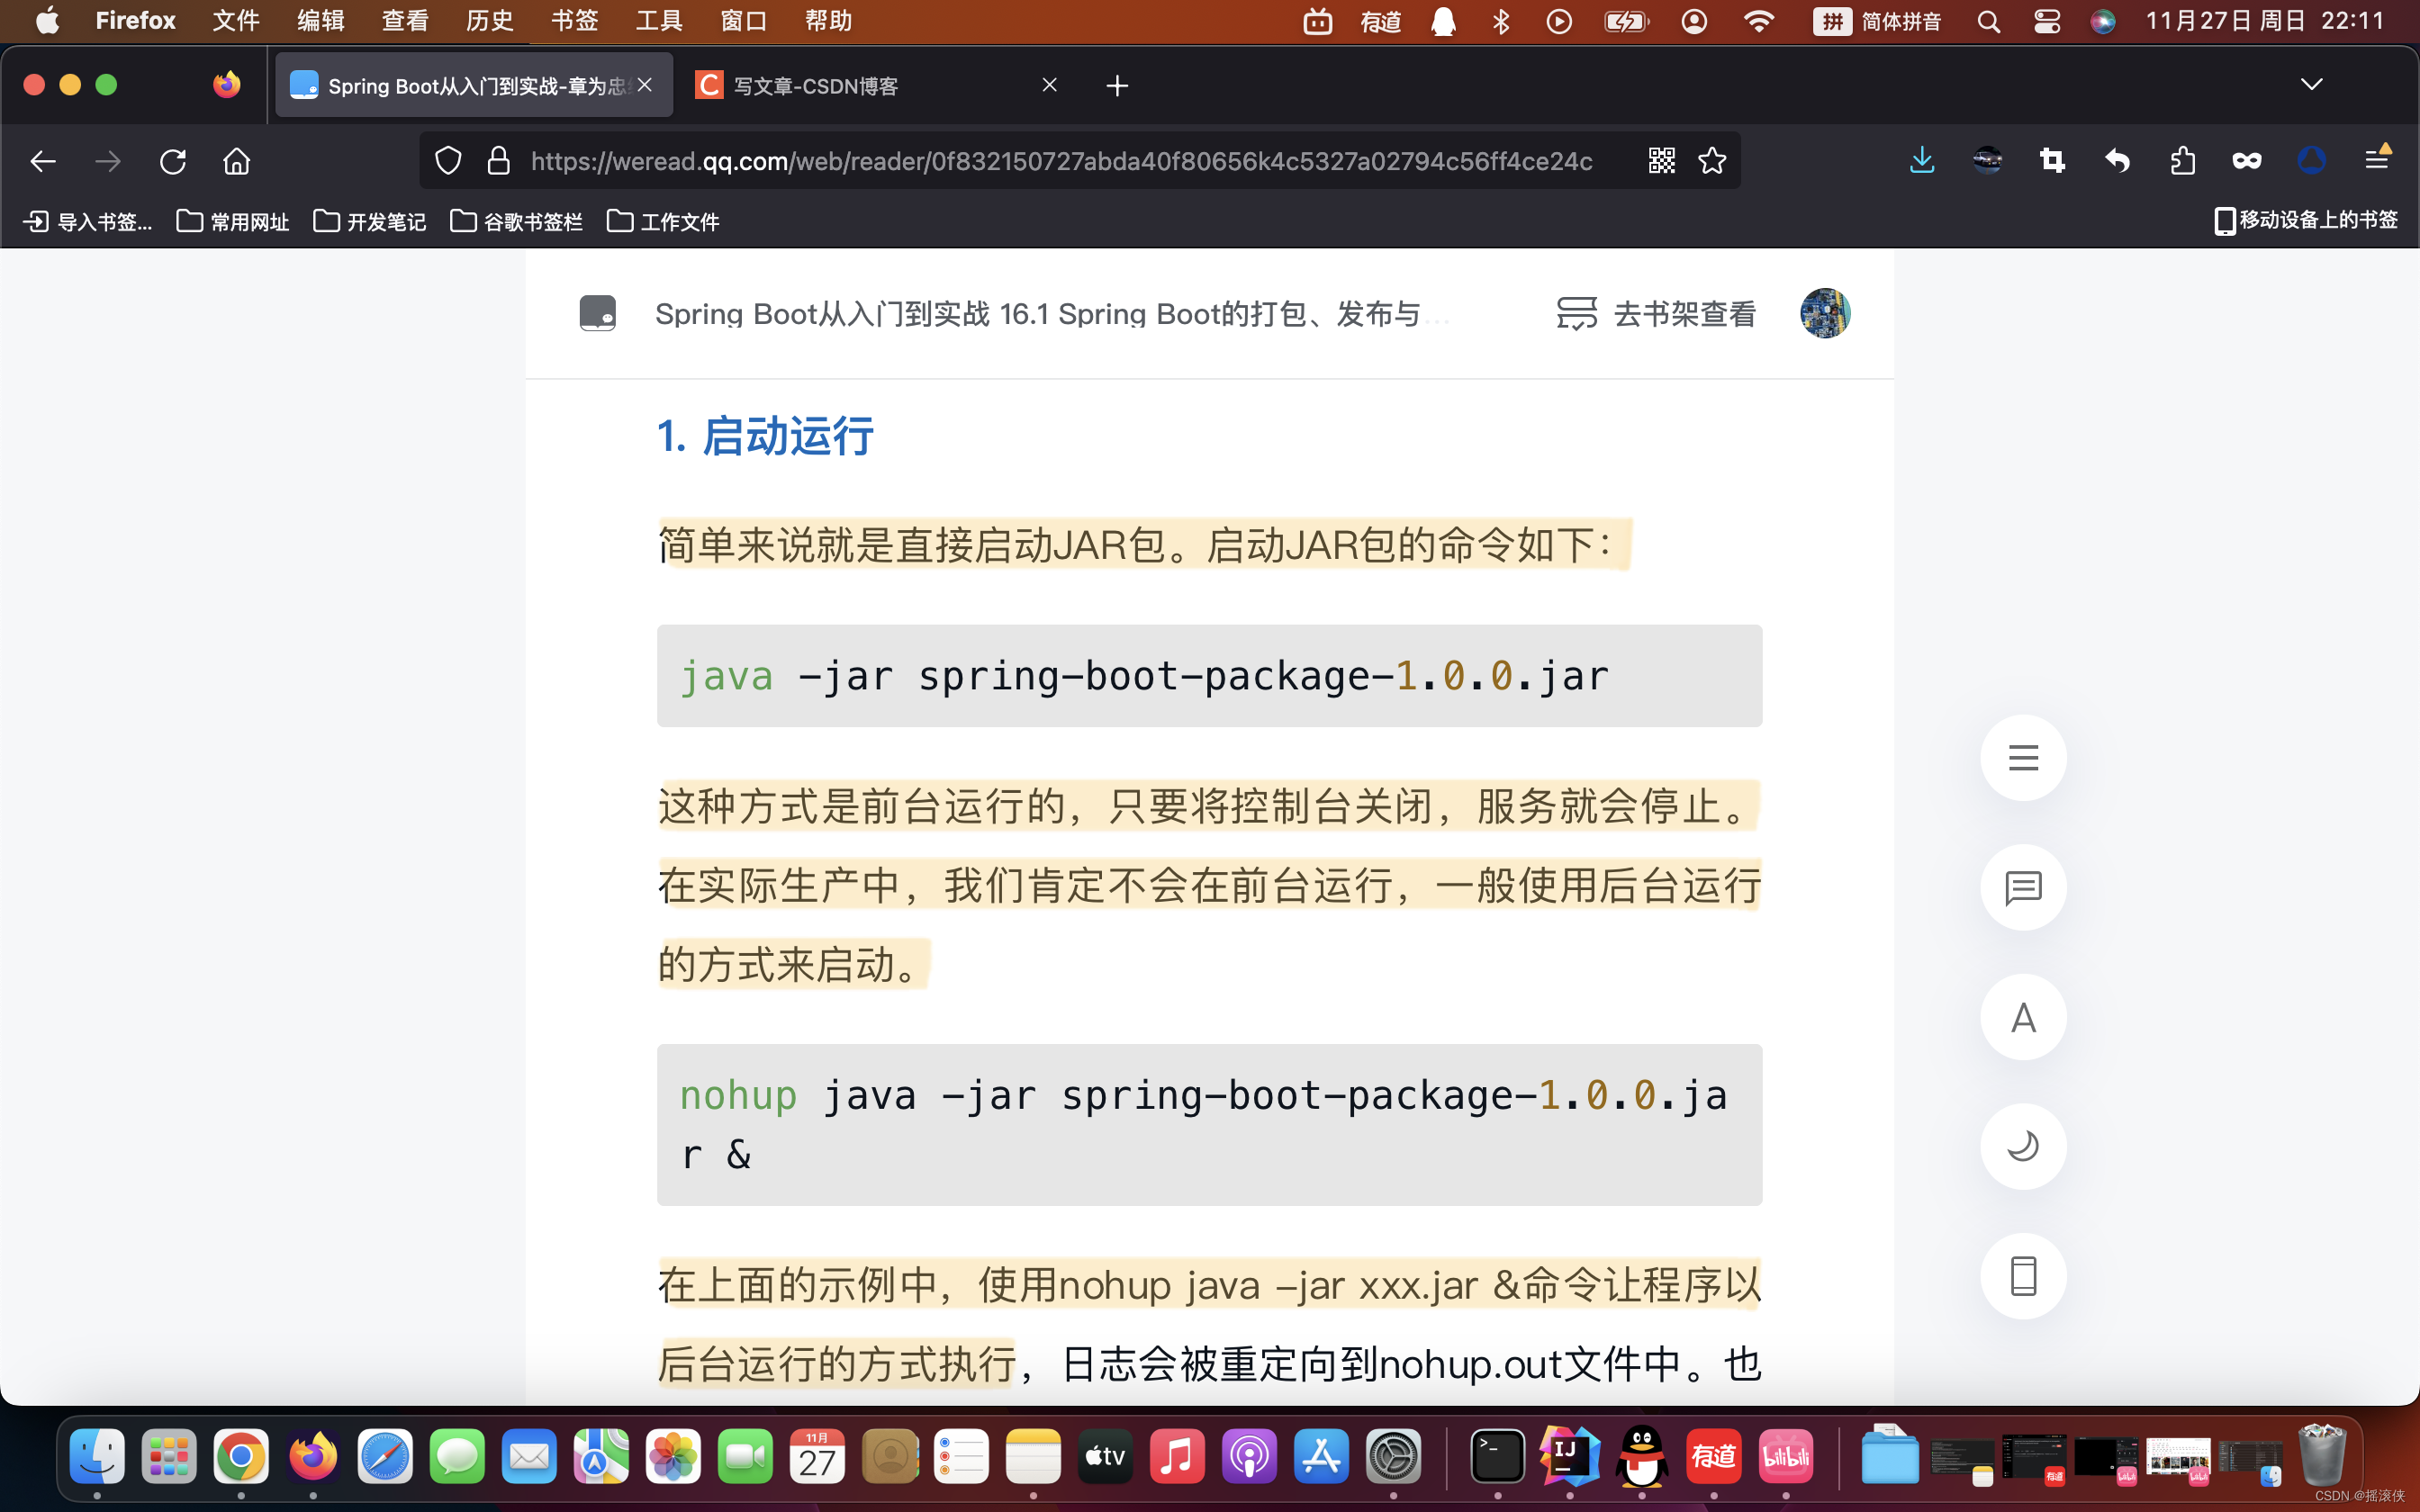Go to the Firefox home page
The image size is (2420, 1512).
coord(237,161)
